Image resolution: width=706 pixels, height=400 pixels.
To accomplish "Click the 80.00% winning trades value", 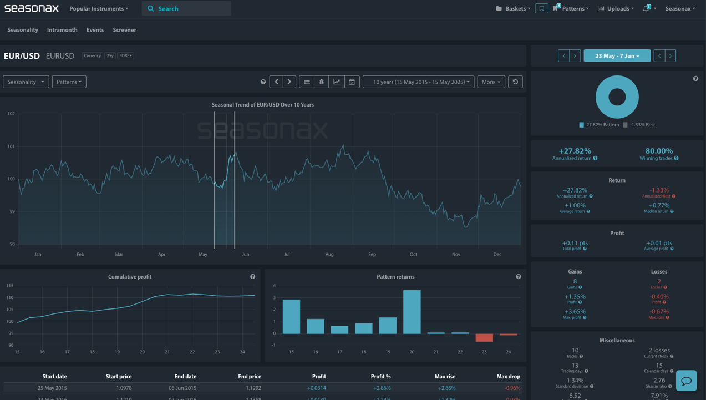I will [659, 151].
